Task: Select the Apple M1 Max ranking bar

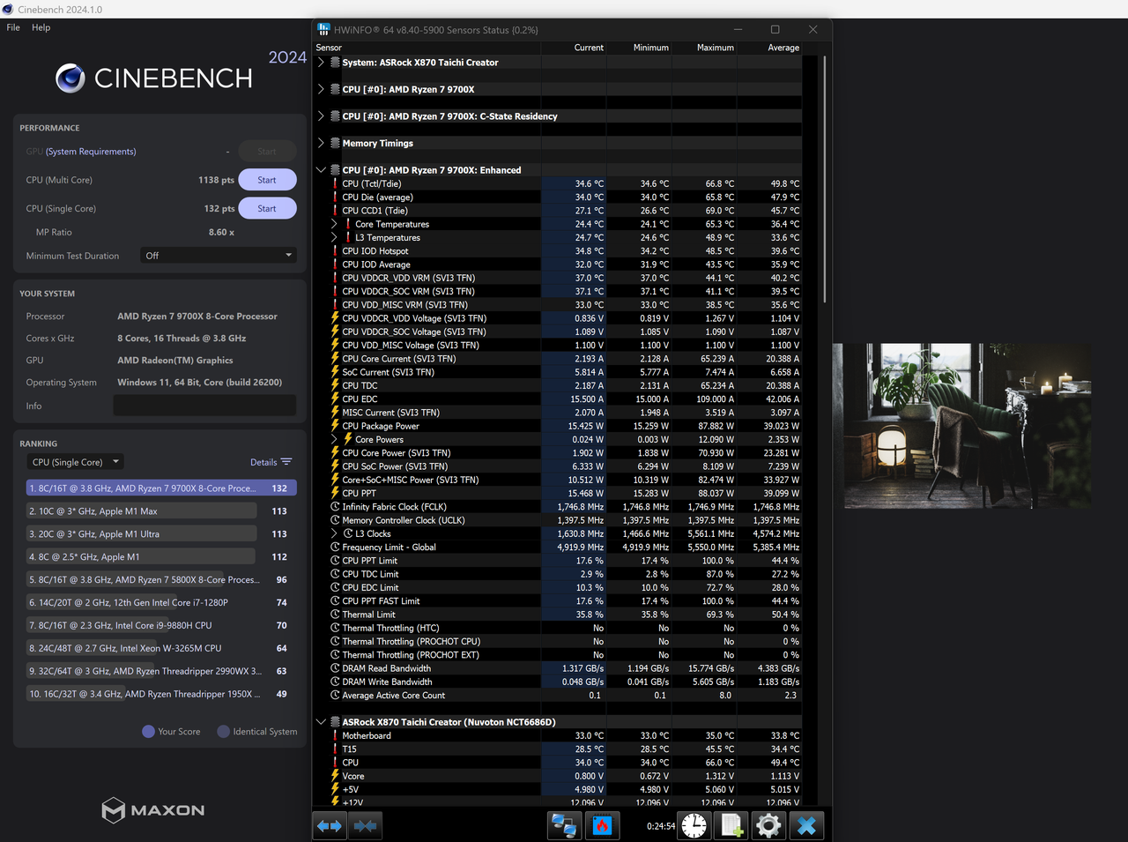Action: click(x=141, y=511)
